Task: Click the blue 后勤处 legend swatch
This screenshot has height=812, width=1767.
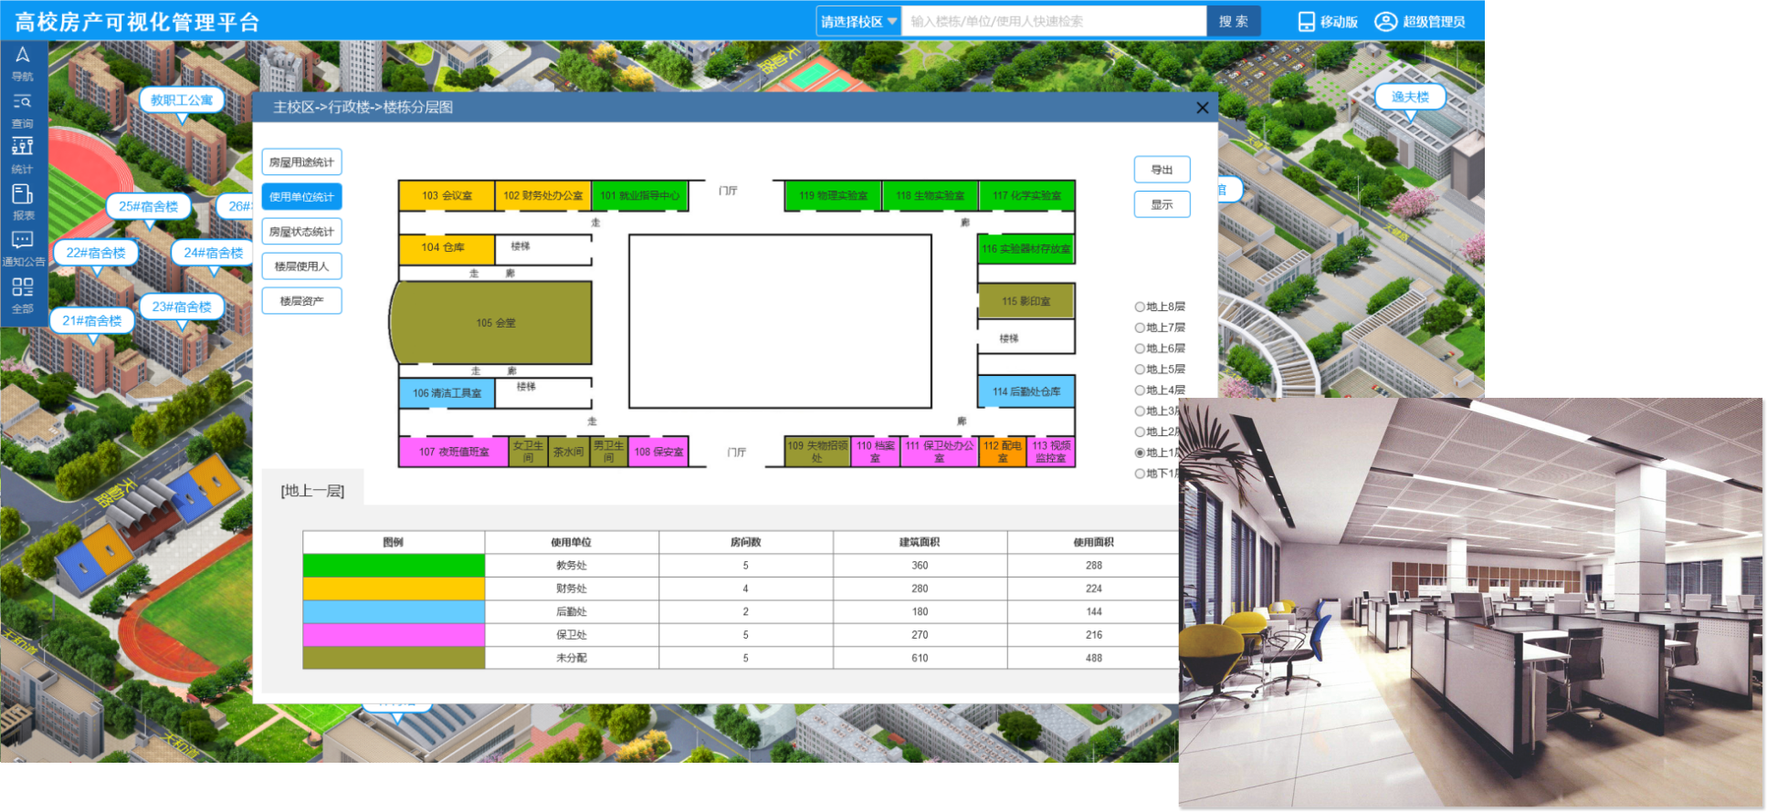Action: point(394,611)
